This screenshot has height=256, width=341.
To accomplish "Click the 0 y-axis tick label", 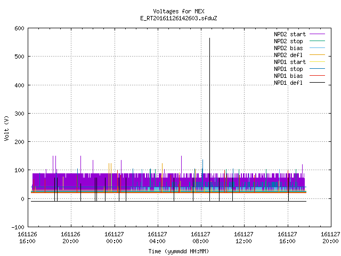I will 22,199.
